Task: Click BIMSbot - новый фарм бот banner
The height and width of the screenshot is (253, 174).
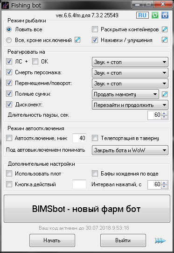Action: (x=87, y=209)
